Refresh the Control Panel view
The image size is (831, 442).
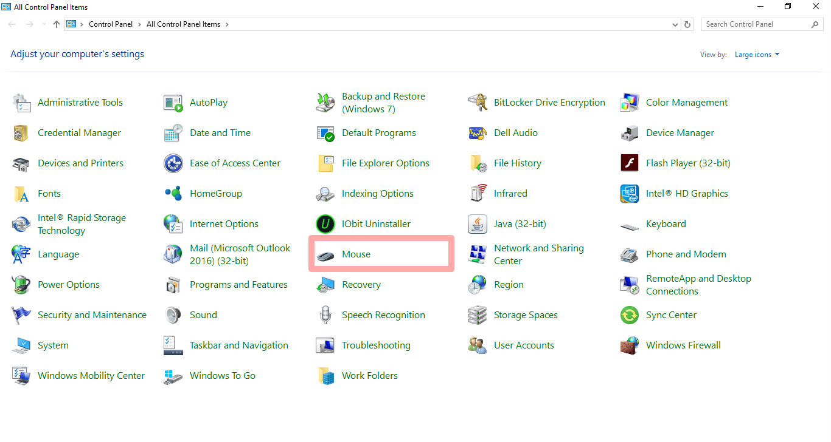point(687,24)
